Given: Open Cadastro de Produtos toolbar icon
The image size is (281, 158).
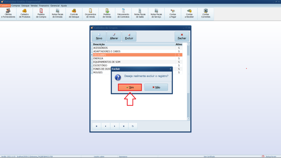Looking at the screenshot, I should (x=25, y=14).
